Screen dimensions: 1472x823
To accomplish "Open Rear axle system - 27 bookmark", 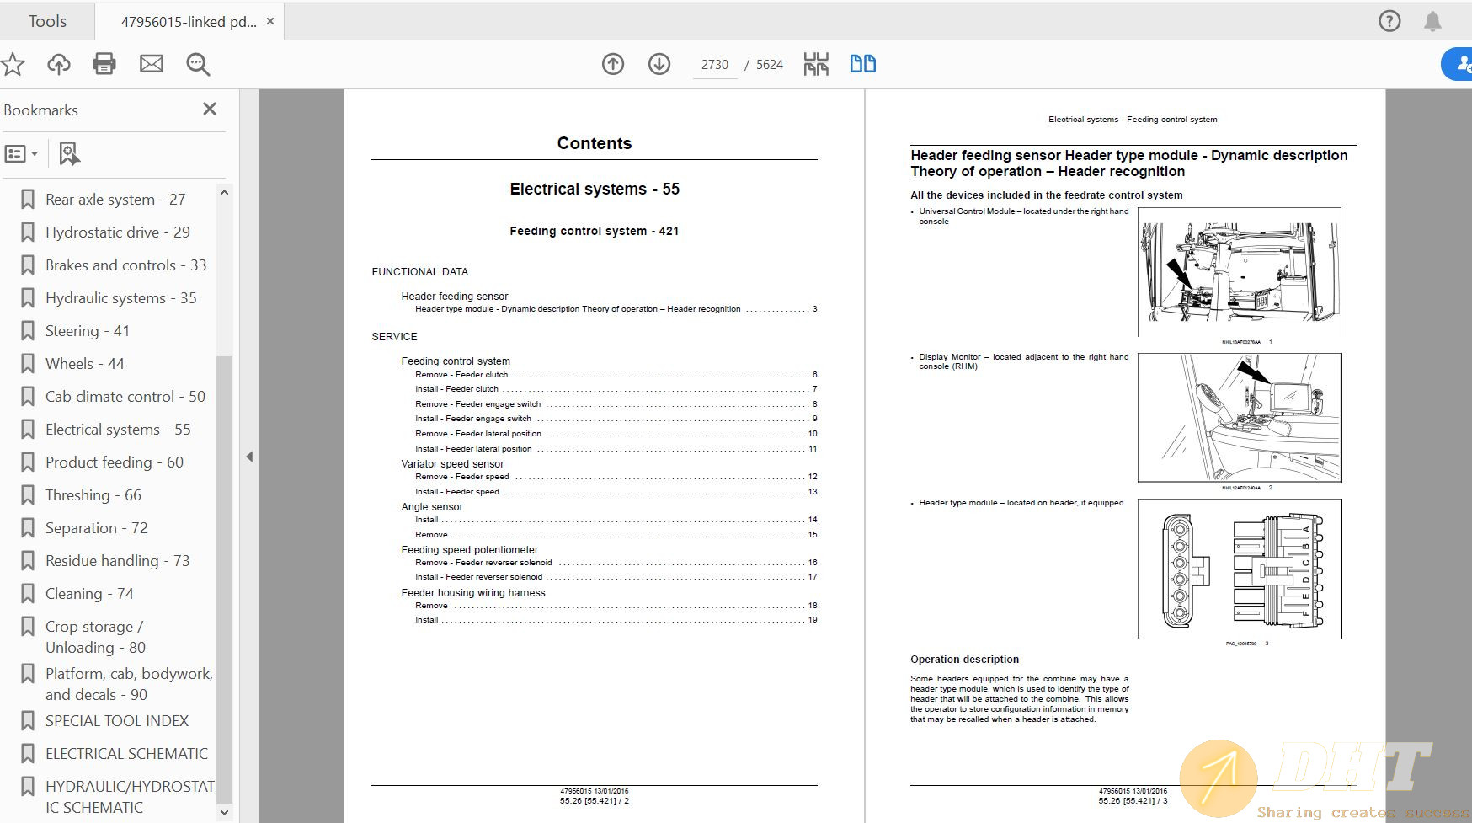I will pyautogui.click(x=115, y=200).
